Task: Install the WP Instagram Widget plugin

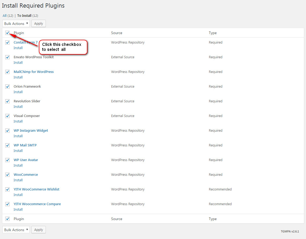Action: tap(18, 136)
